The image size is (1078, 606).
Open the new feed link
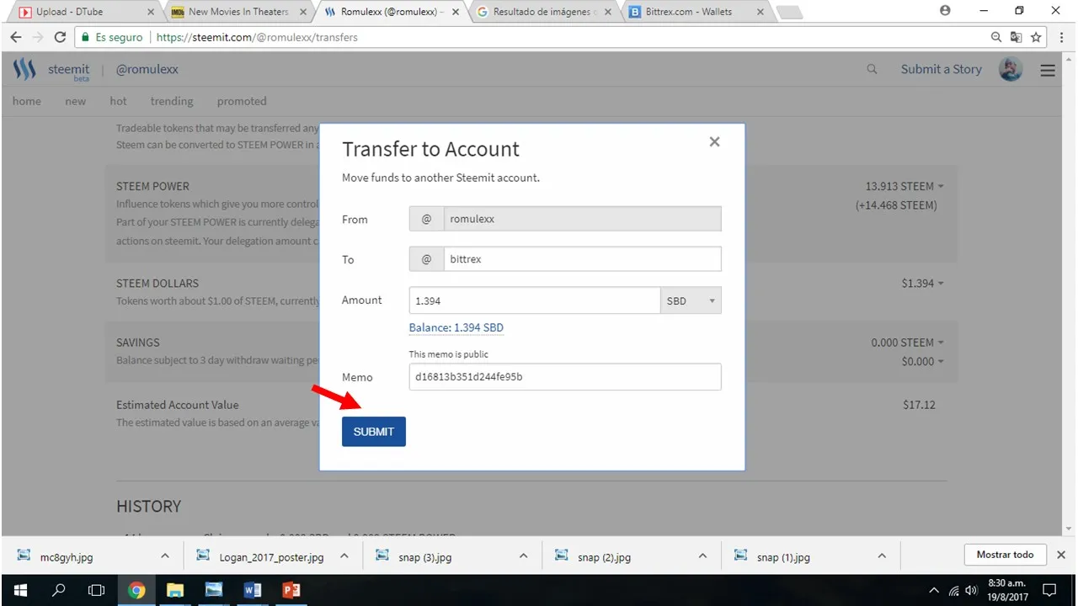(x=76, y=101)
